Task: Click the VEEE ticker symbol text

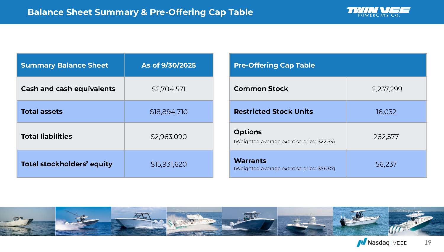Action: pyautogui.click(x=400, y=243)
